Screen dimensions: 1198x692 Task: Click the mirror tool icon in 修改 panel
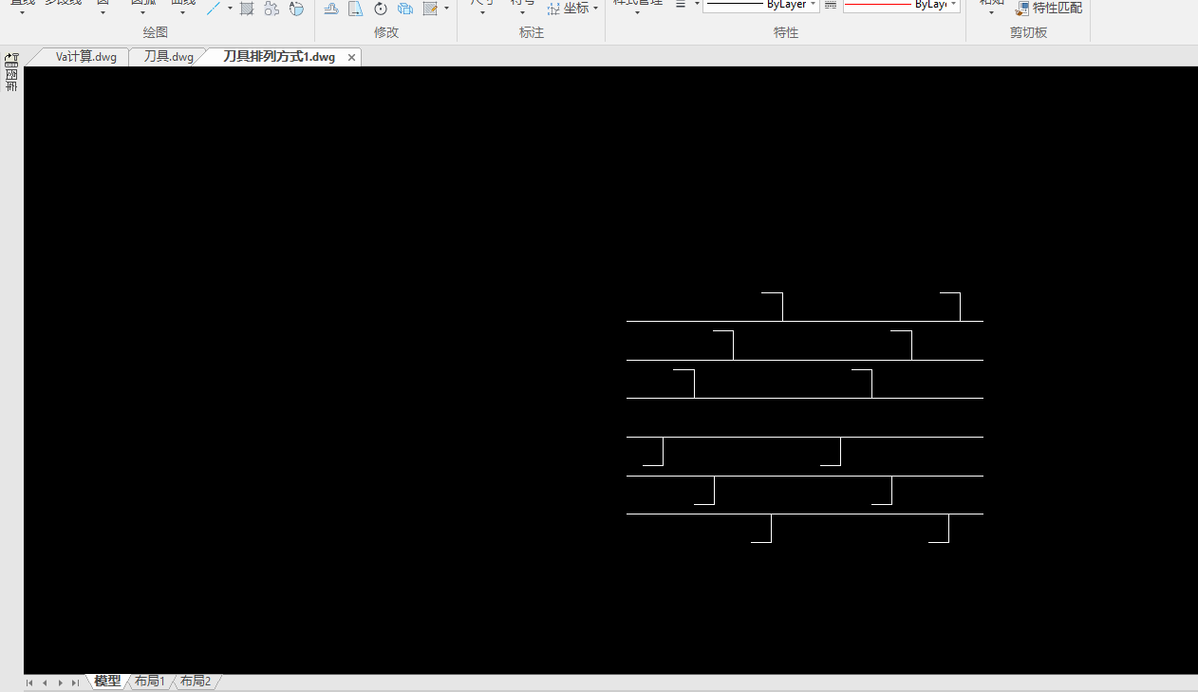coord(356,8)
